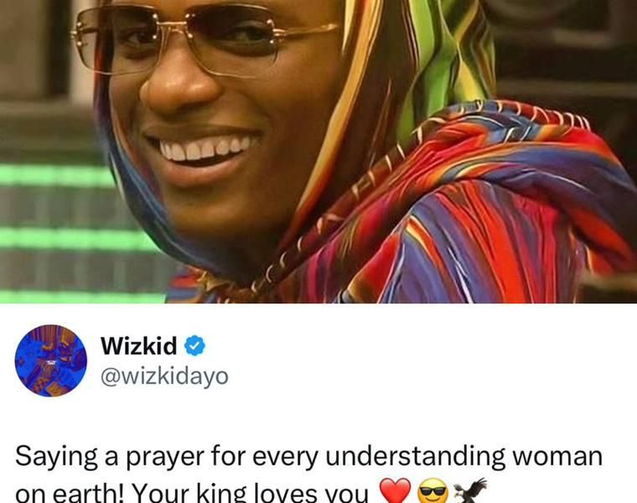
Task: Click the word "understanding" in the tweet
Action: coord(415,456)
